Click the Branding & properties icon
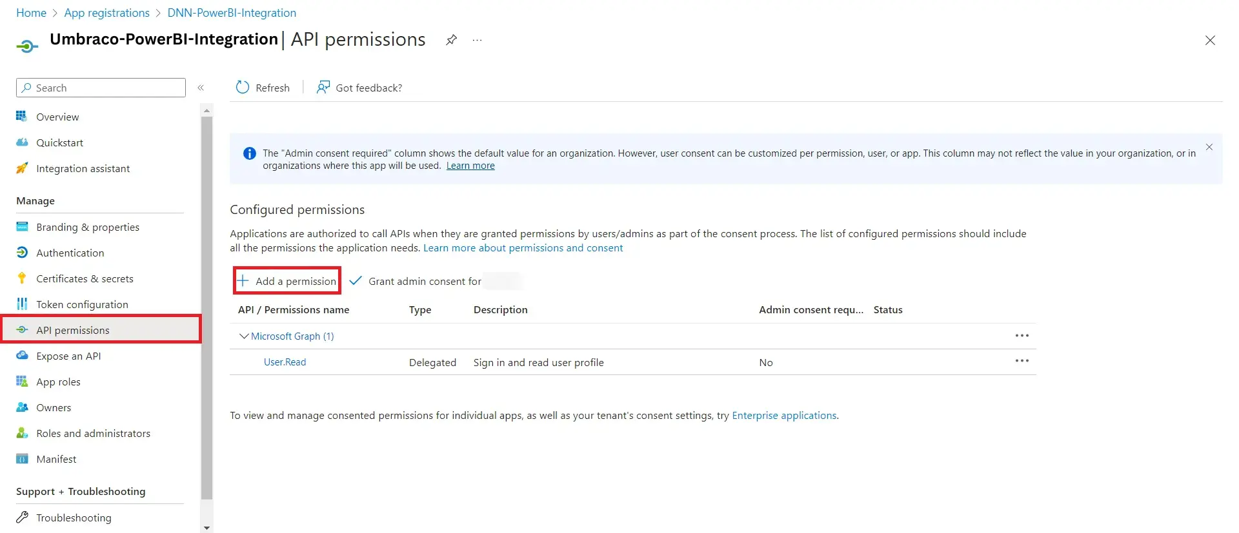Image resolution: width=1239 pixels, height=533 pixels. [x=22, y=227]
